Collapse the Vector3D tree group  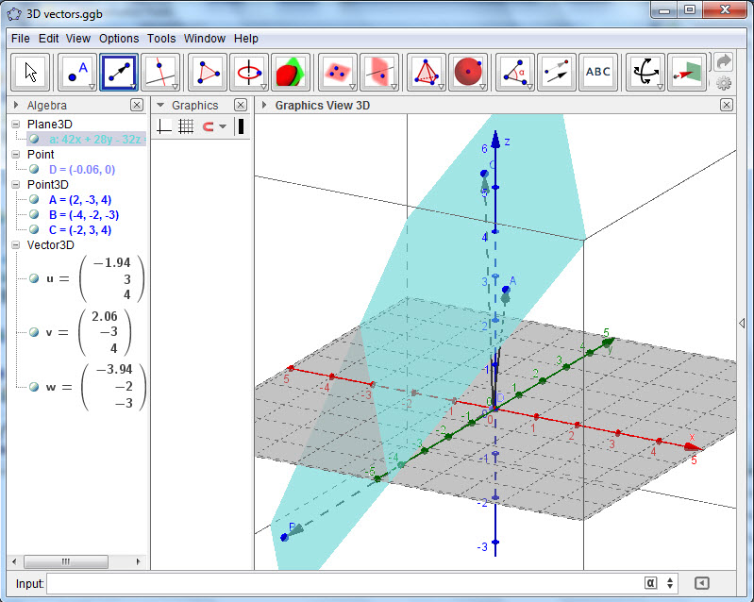pos(16,244)
